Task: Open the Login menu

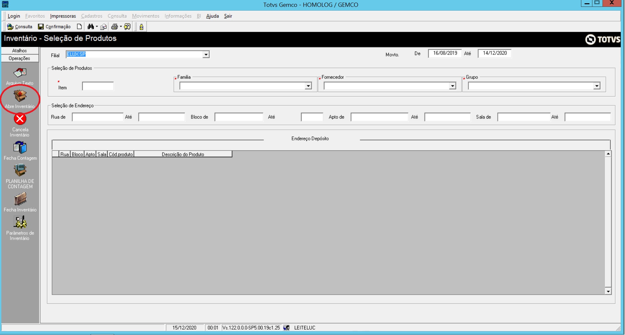Action: (14, 16)
